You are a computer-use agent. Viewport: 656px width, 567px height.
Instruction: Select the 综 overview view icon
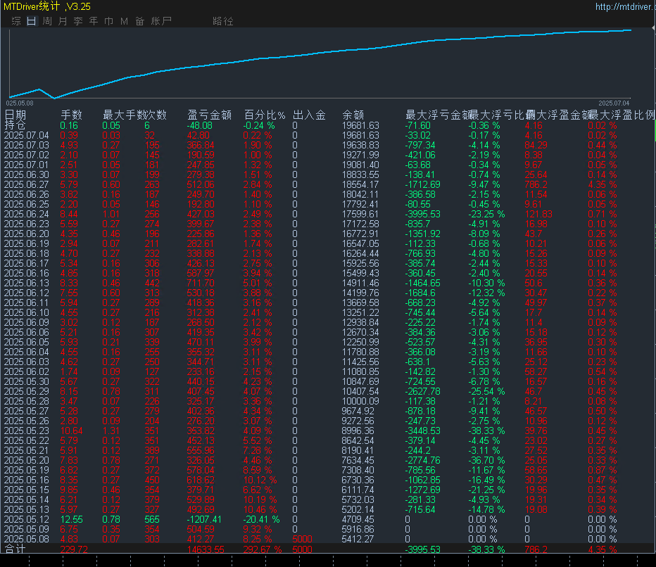tap(15, 21)
